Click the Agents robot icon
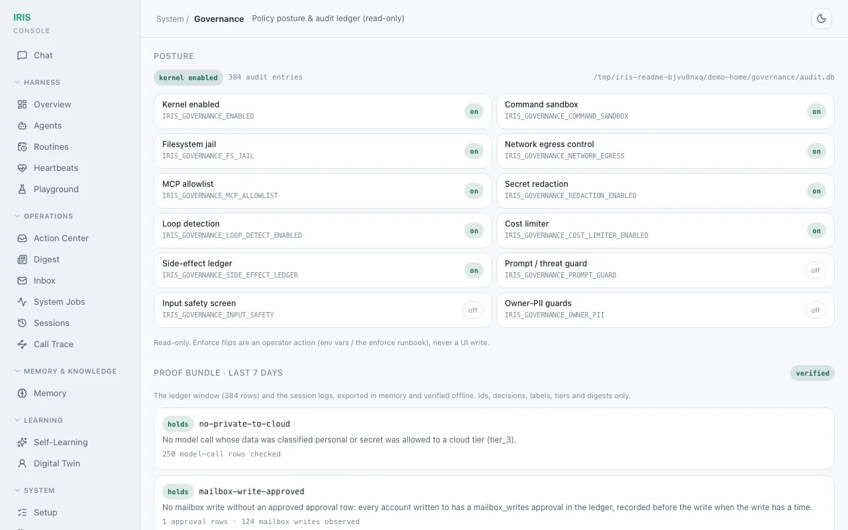 (22, 126)
